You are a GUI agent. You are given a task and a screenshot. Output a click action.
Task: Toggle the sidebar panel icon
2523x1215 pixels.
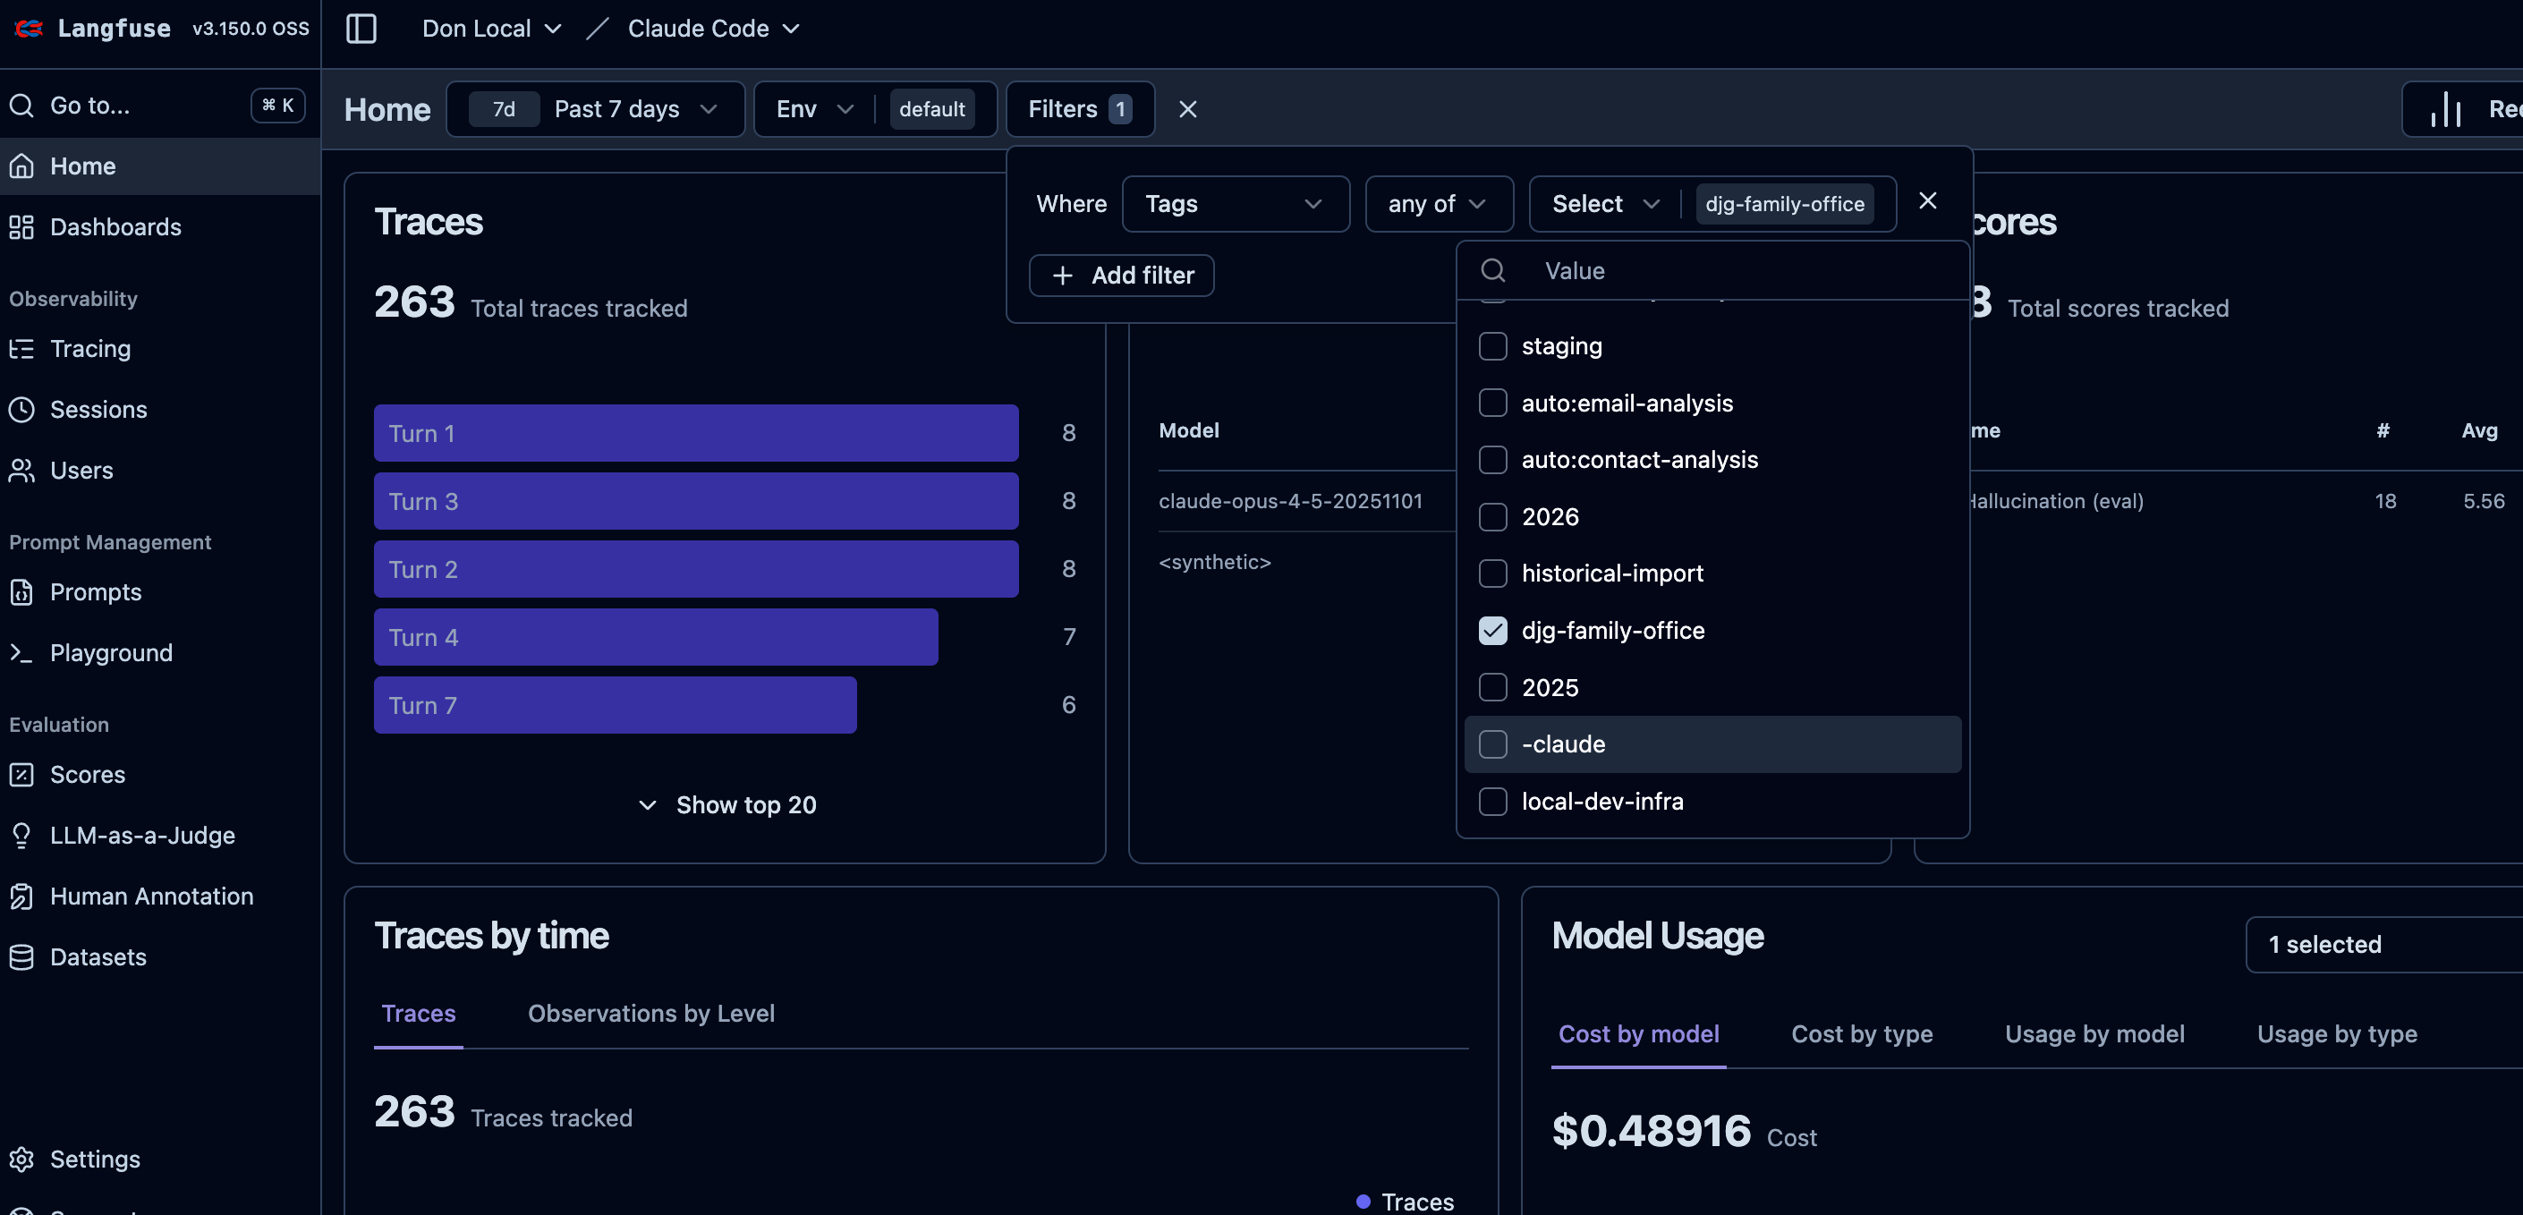click(x=361, y=29)
